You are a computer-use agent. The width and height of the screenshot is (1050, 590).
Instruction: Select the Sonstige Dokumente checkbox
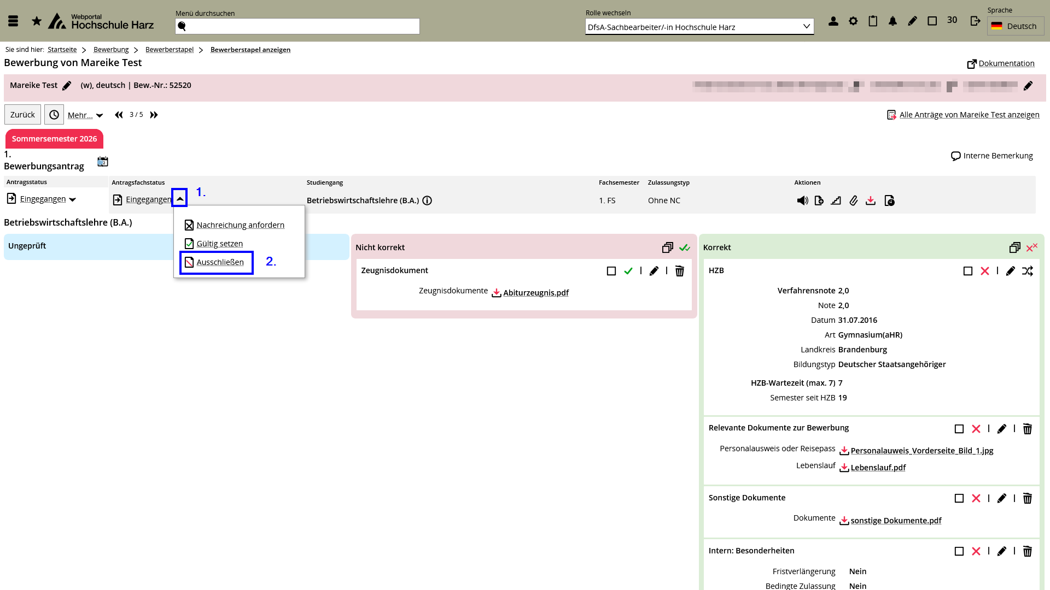(x=959, y=498)
